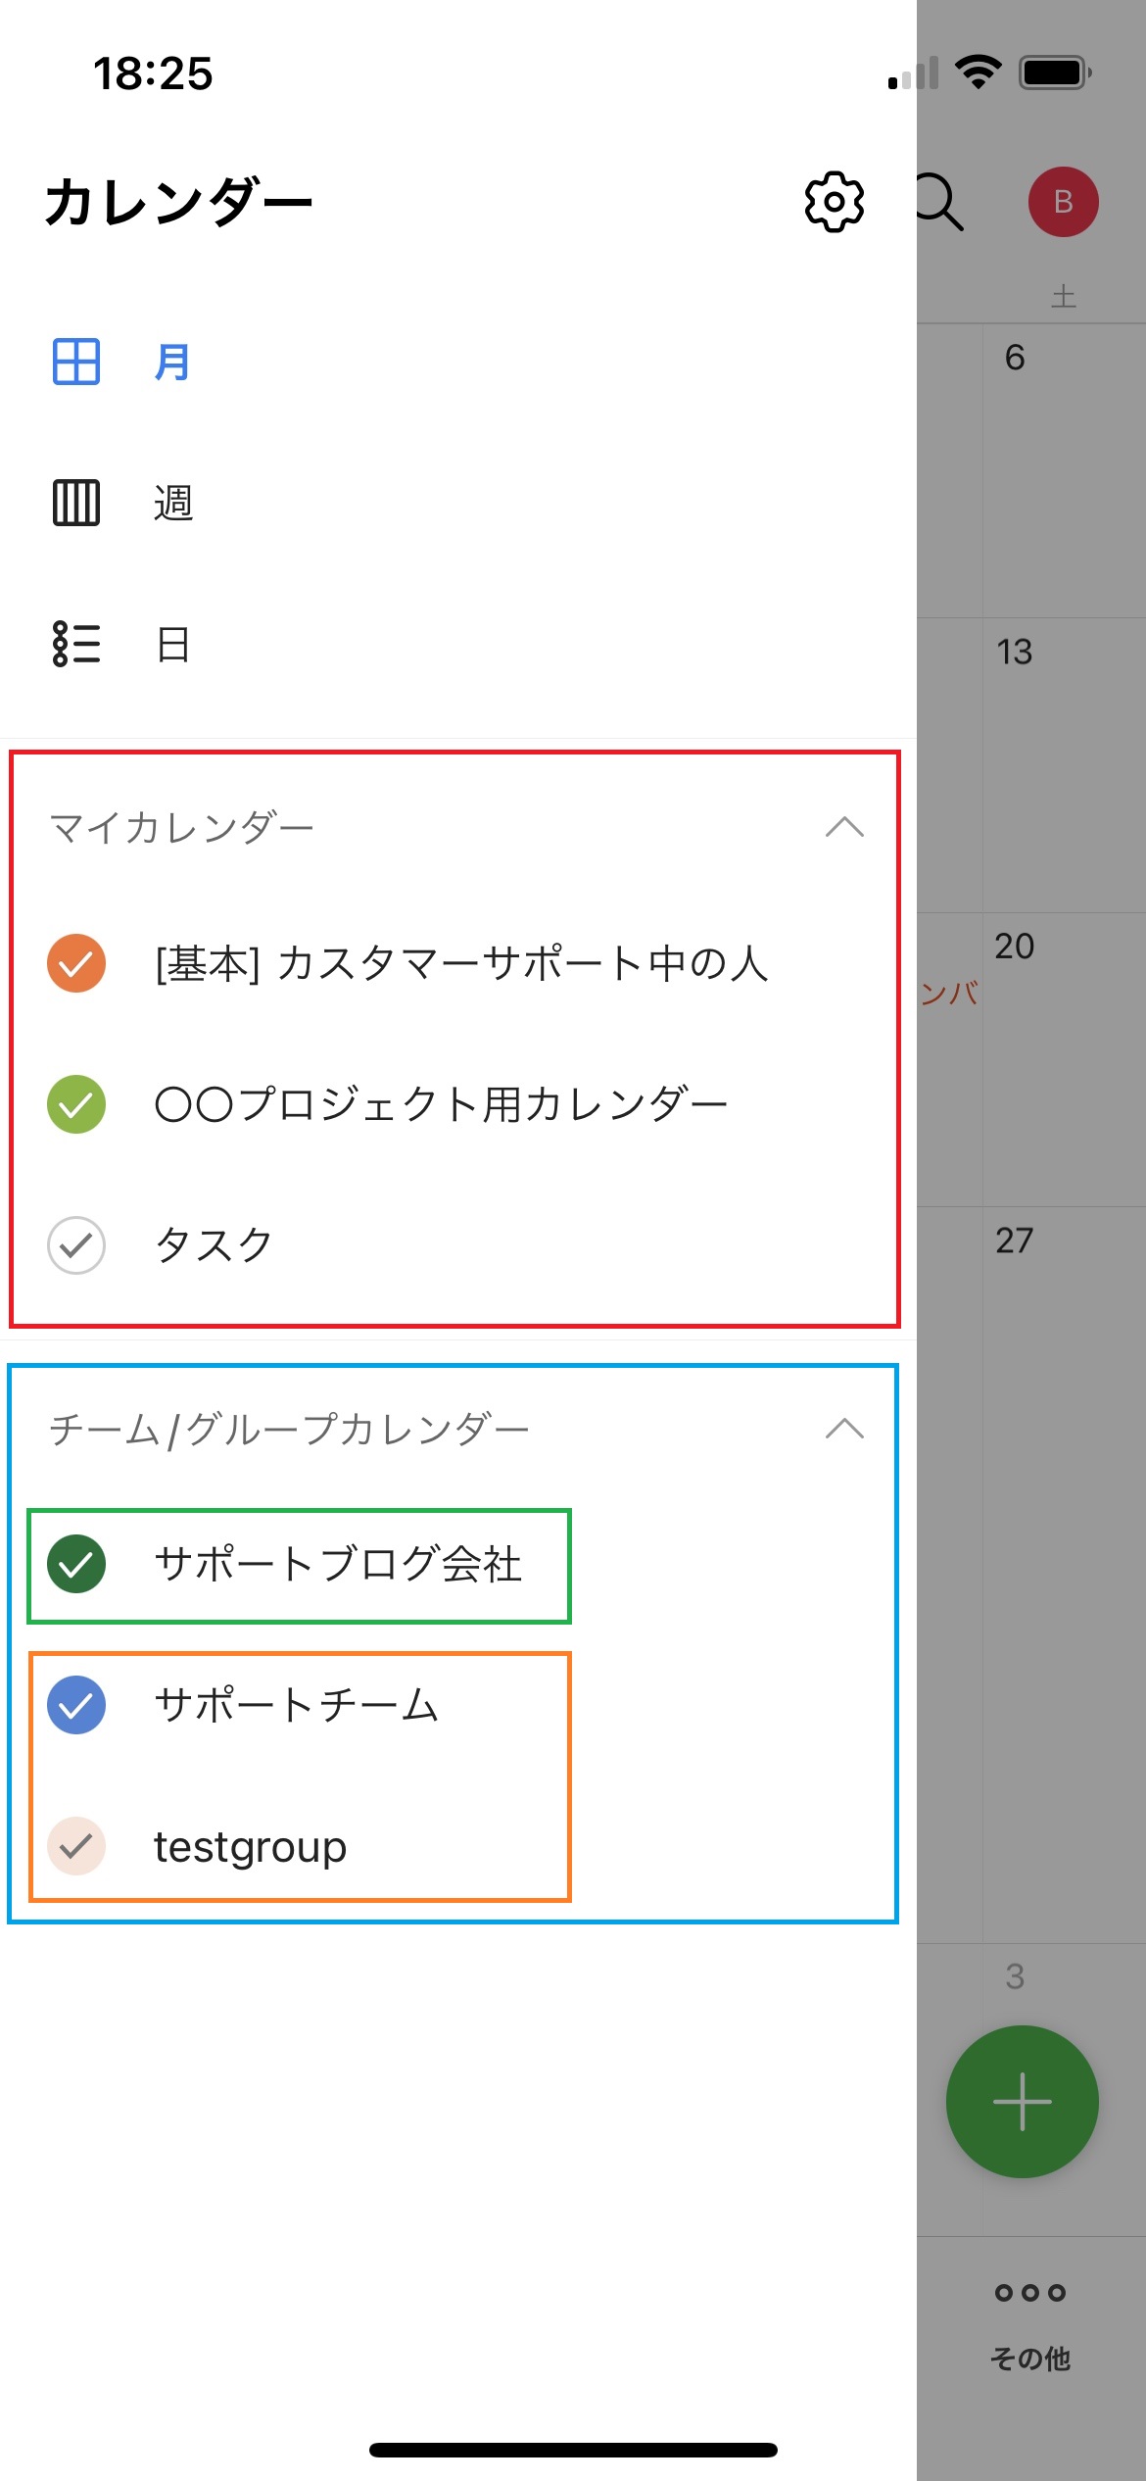This screenshot has height=2481, width=1146.
Task: Tap the green plus add button
Action: click(x=1022, y=2102)
